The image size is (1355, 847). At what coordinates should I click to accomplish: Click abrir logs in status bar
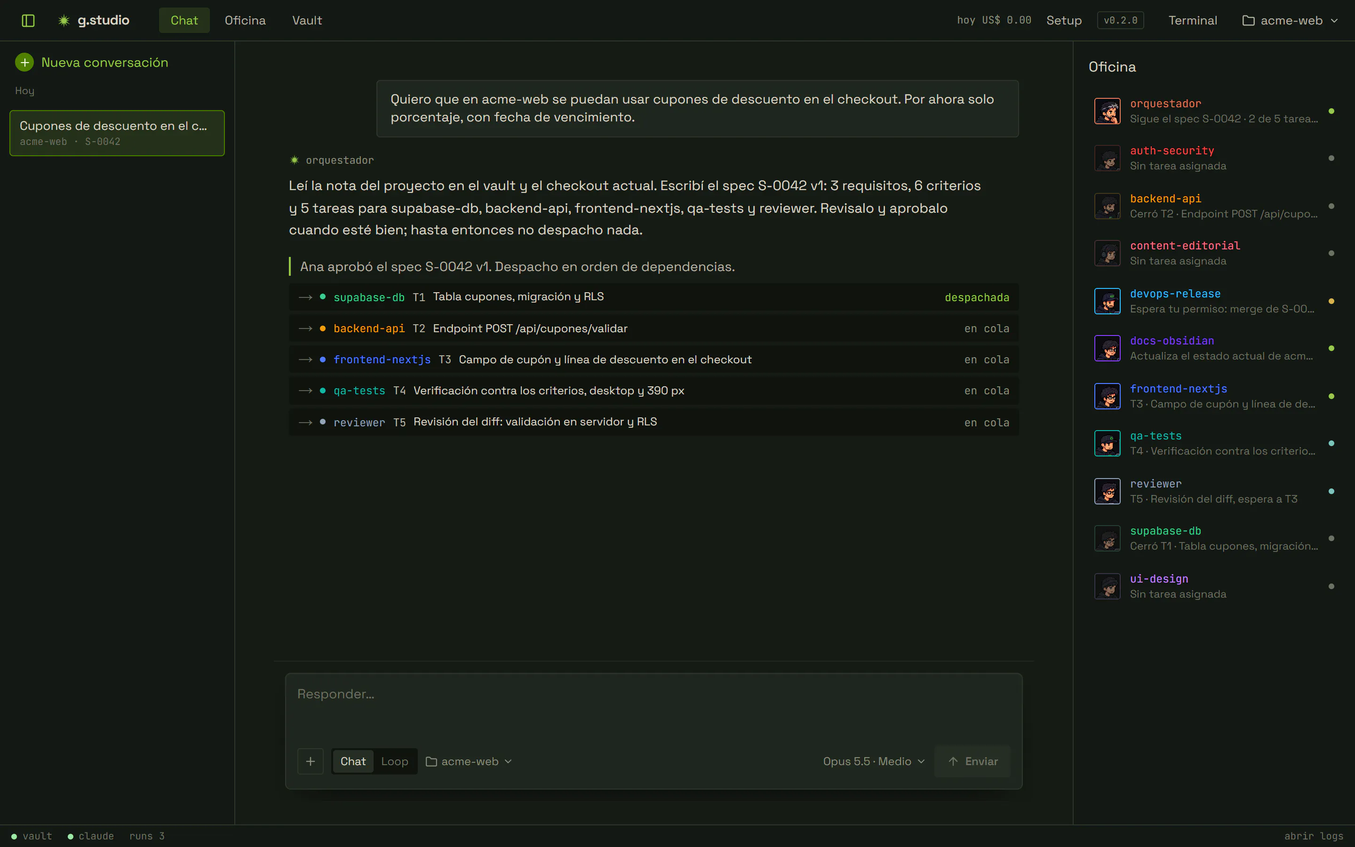coord(1314,836)
